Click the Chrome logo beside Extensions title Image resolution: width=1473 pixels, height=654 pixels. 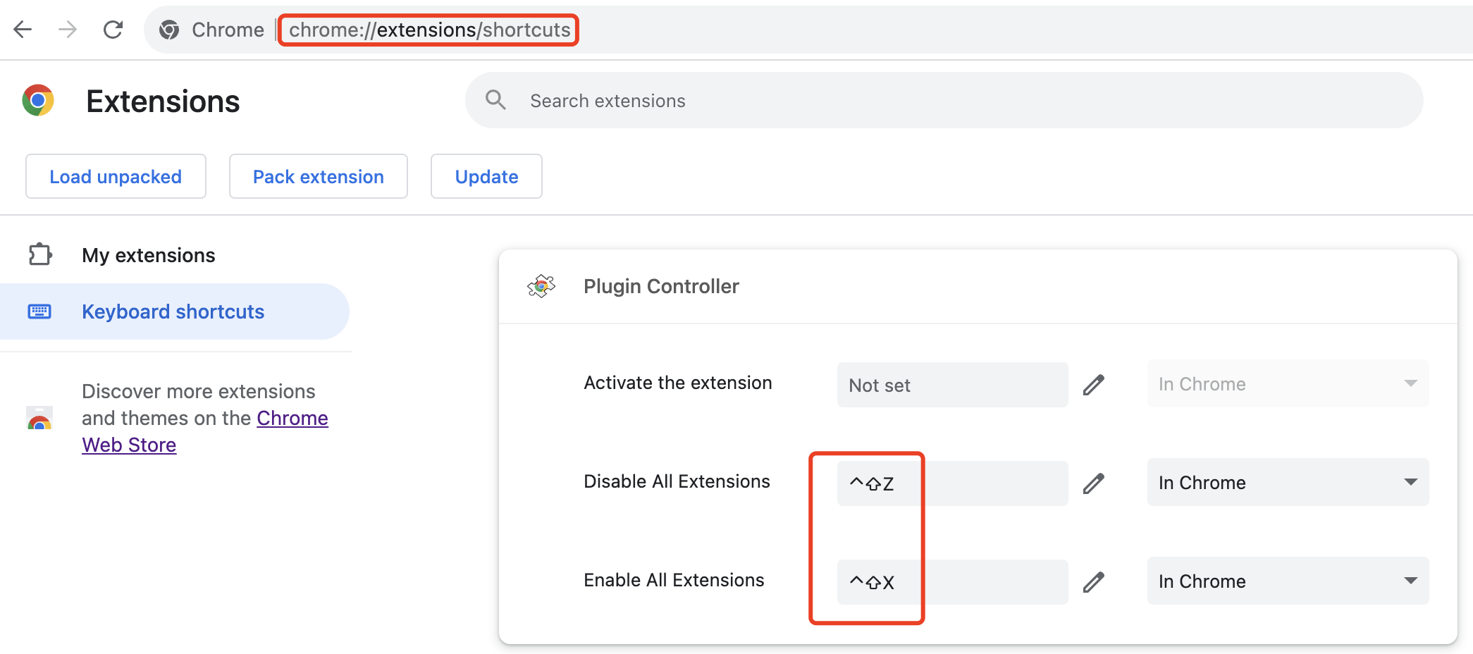(38, 101)
